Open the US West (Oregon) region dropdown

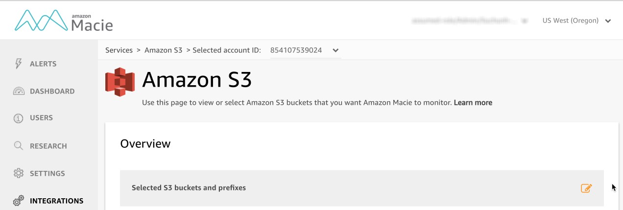(576, 21)
